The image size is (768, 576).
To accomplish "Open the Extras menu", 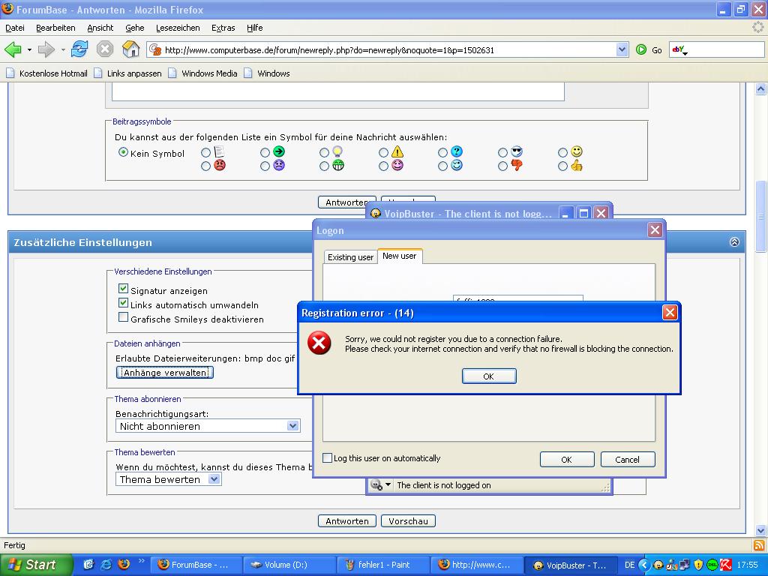I will click(223, 28).
